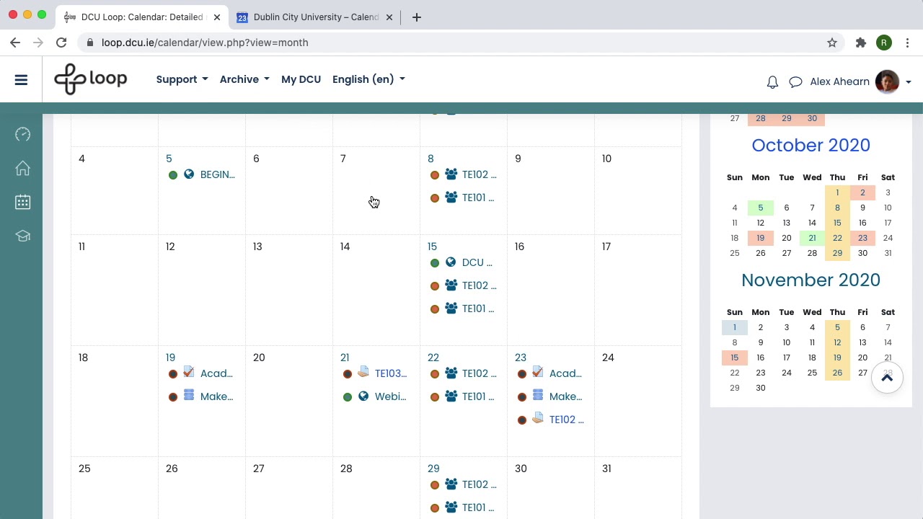Click group icon beside TE101 on October 8
This screenshot has height=519, width=923.
(451, 197)
